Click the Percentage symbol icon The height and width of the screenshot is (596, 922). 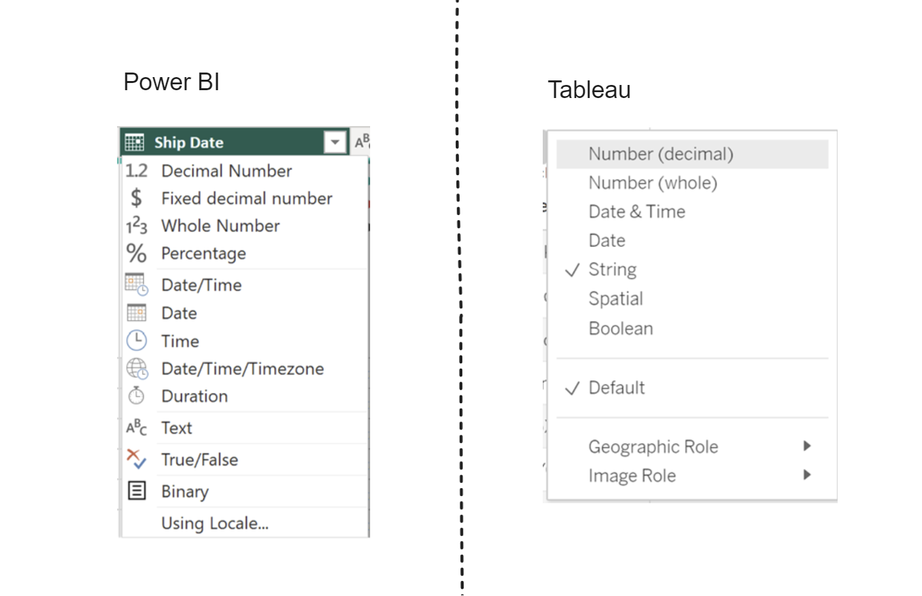137,253
